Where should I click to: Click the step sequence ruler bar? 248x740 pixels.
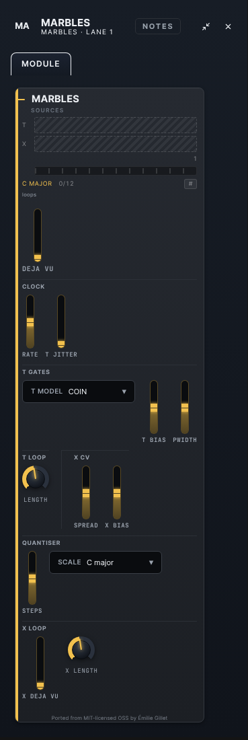click(x=116, y=171)
